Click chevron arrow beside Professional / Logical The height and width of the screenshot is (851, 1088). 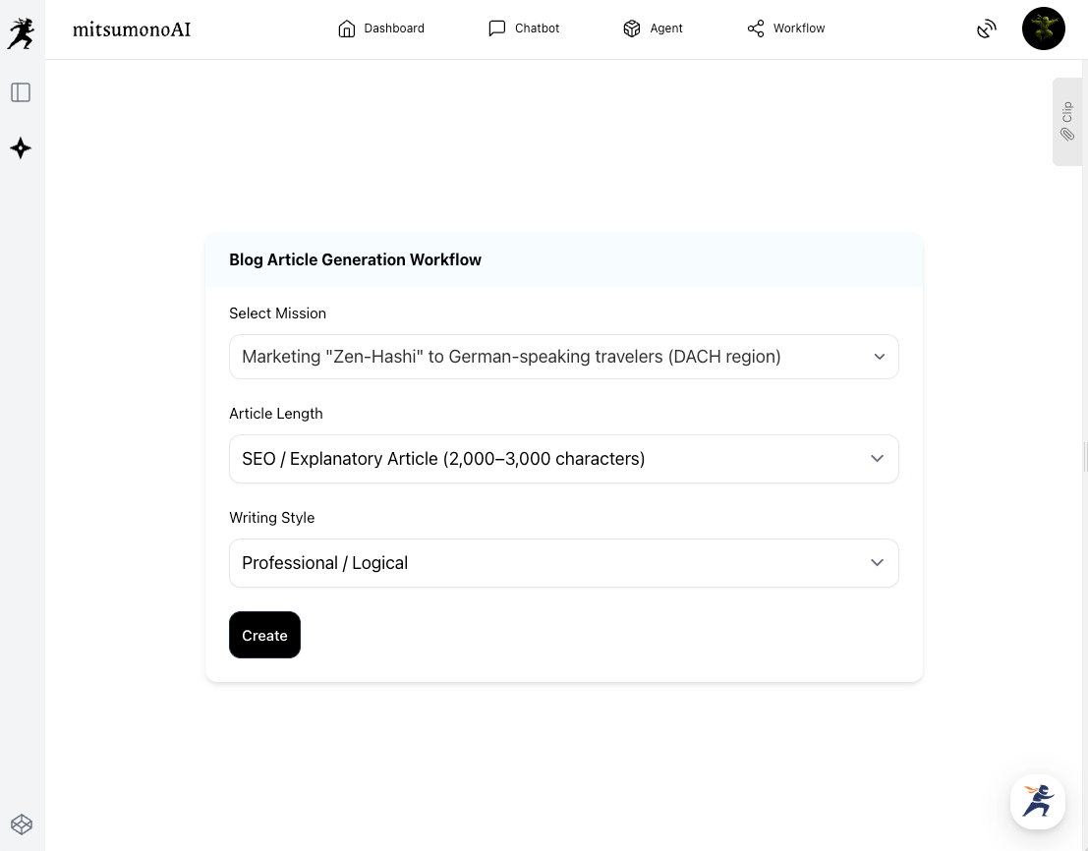point(878,563)
